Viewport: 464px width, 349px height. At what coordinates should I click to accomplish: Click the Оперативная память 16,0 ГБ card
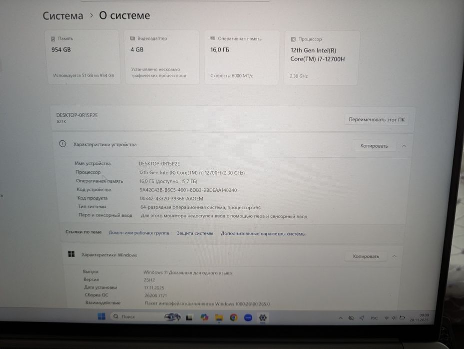point(241,57)
